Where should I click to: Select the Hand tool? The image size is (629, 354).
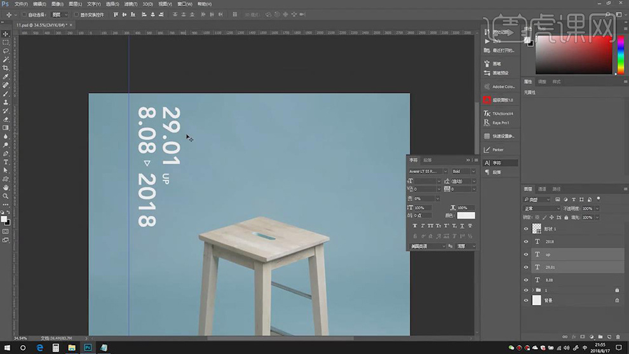click(x=6, y=187)
